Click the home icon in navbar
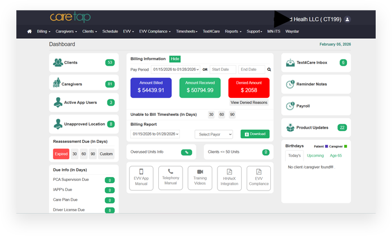The width and height of the screenshot is (392, 236). click(x=29, y=31)
